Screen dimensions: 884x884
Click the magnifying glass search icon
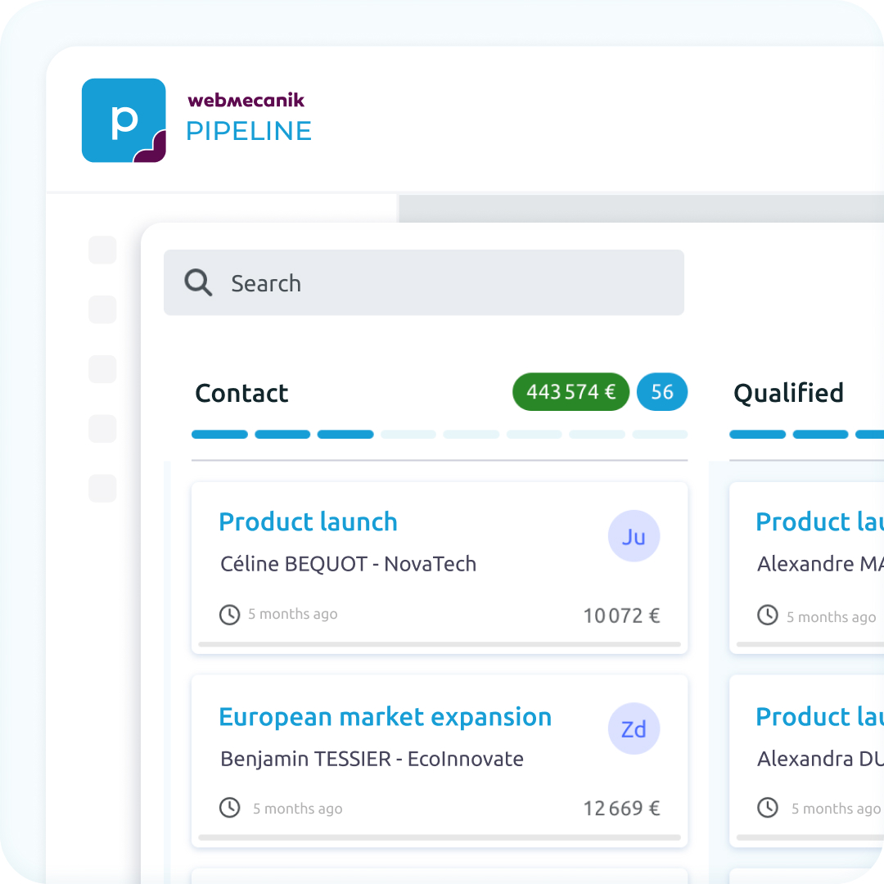198,282
